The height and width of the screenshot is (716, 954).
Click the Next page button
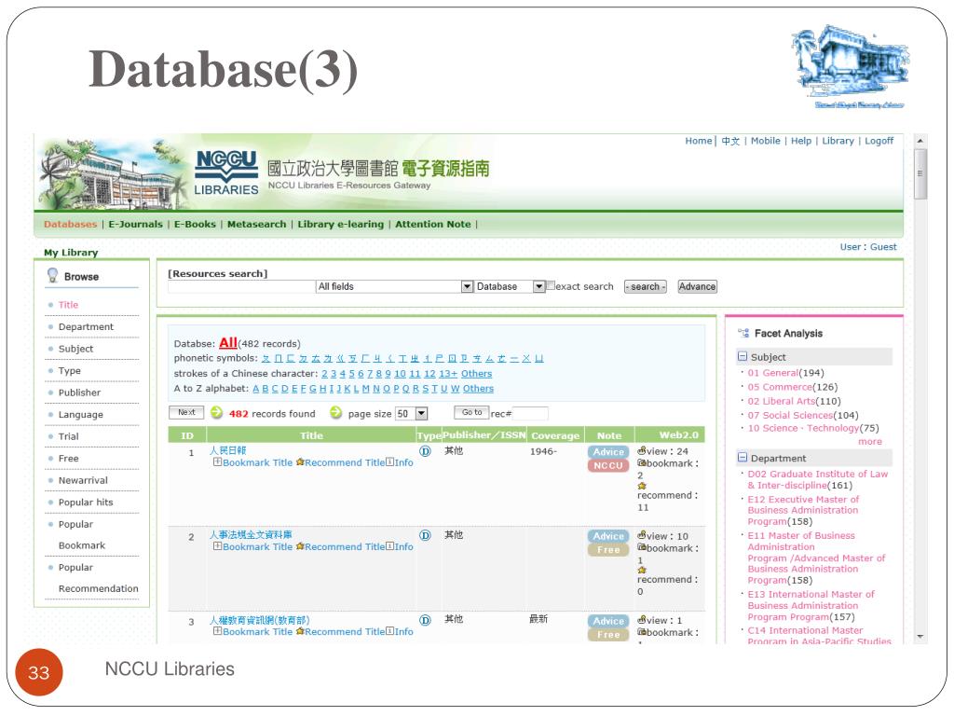186,412
